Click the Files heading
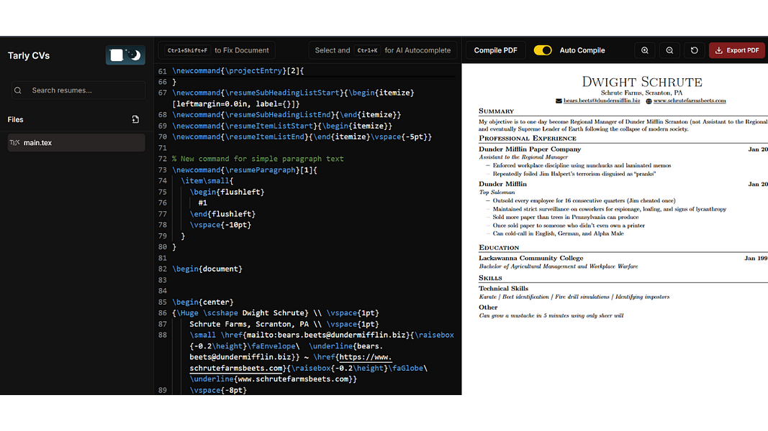 click(x=16, y=120)
